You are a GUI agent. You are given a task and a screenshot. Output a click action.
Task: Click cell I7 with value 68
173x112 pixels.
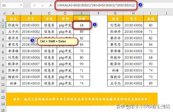(x=151, y=58)
